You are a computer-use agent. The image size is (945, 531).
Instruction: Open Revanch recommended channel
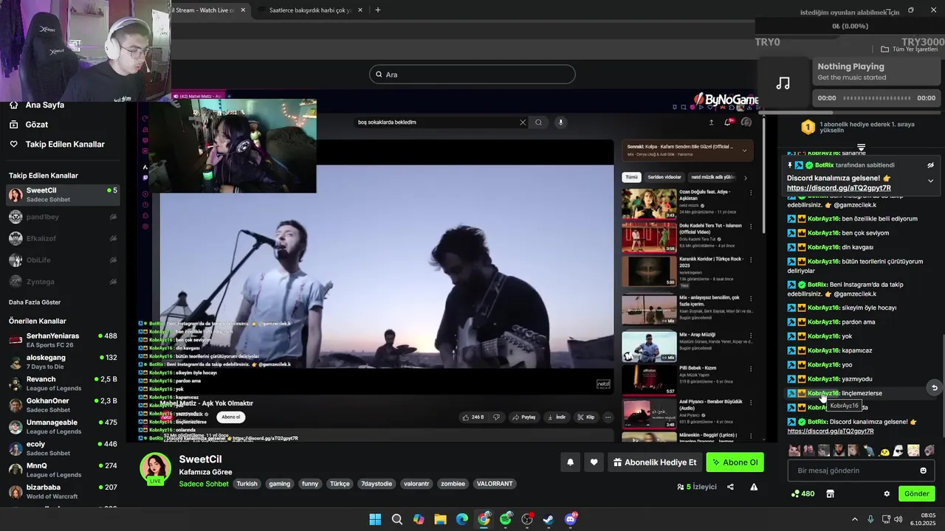[63, 383]
